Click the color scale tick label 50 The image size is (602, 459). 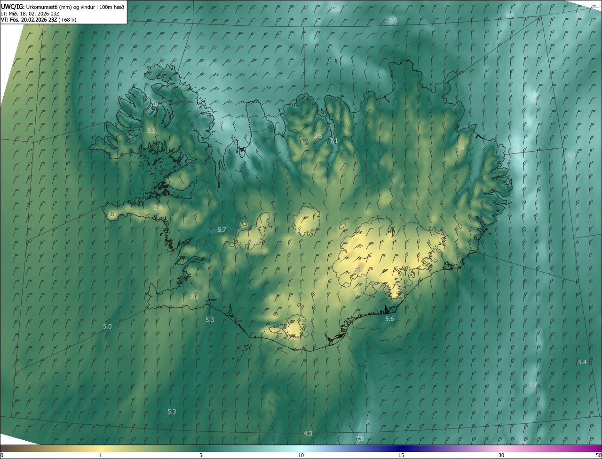click(x=598, y=455)
